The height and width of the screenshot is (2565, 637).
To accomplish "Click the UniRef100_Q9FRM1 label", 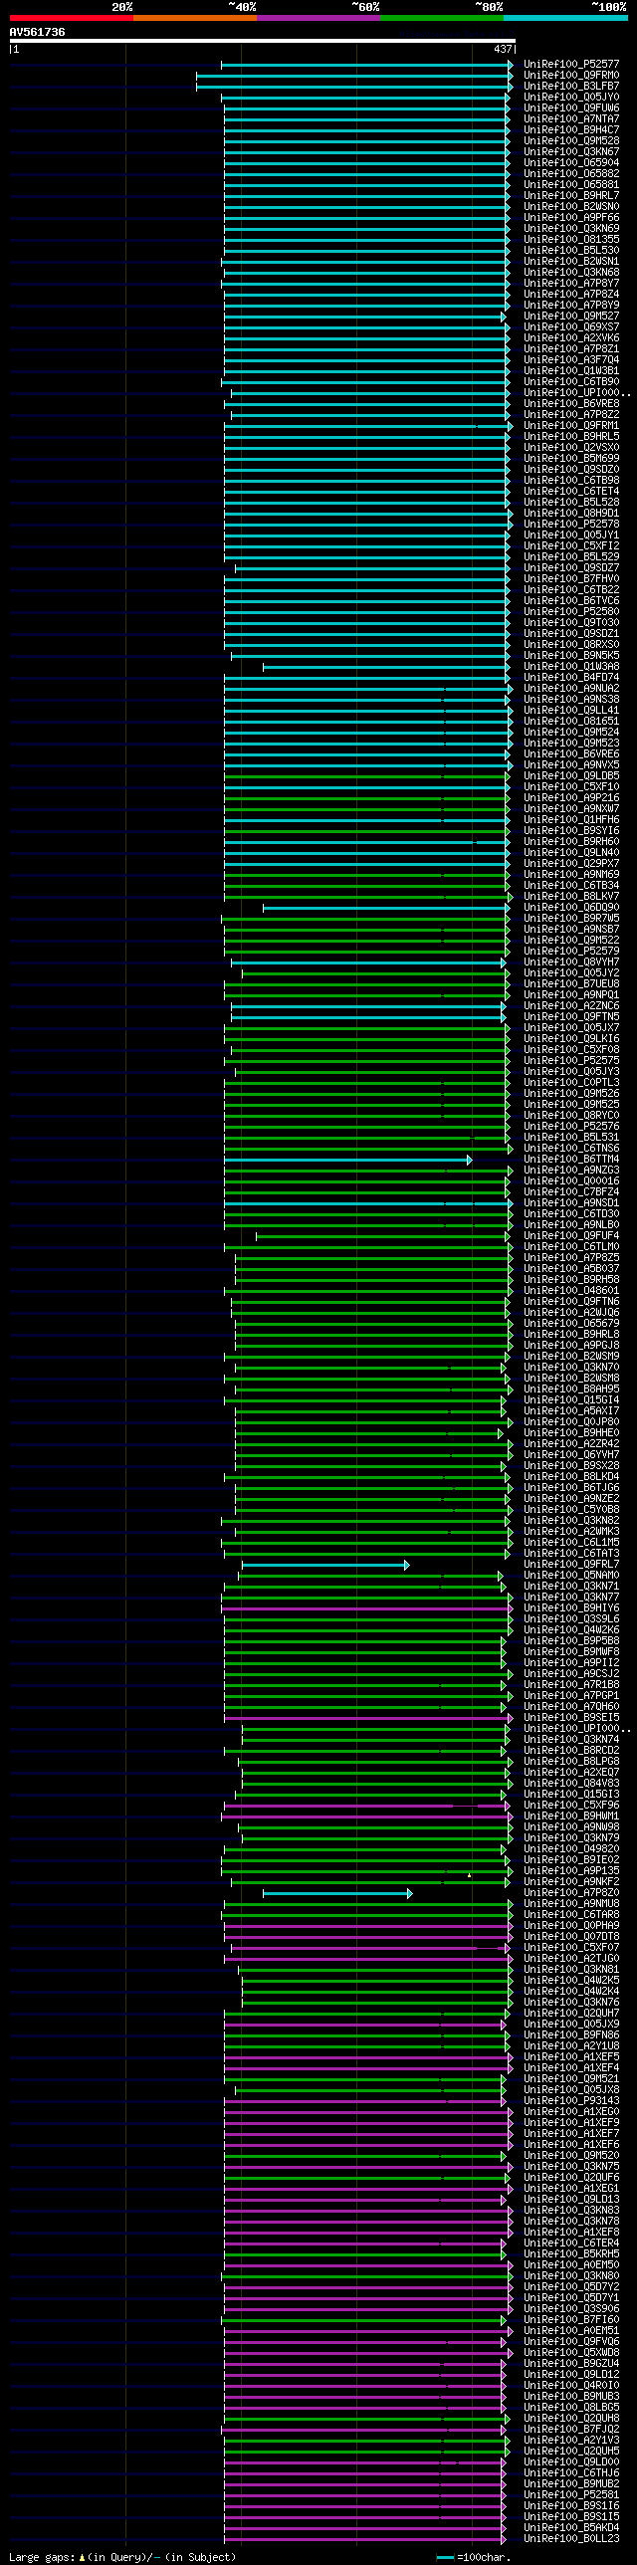I will 571,425.
